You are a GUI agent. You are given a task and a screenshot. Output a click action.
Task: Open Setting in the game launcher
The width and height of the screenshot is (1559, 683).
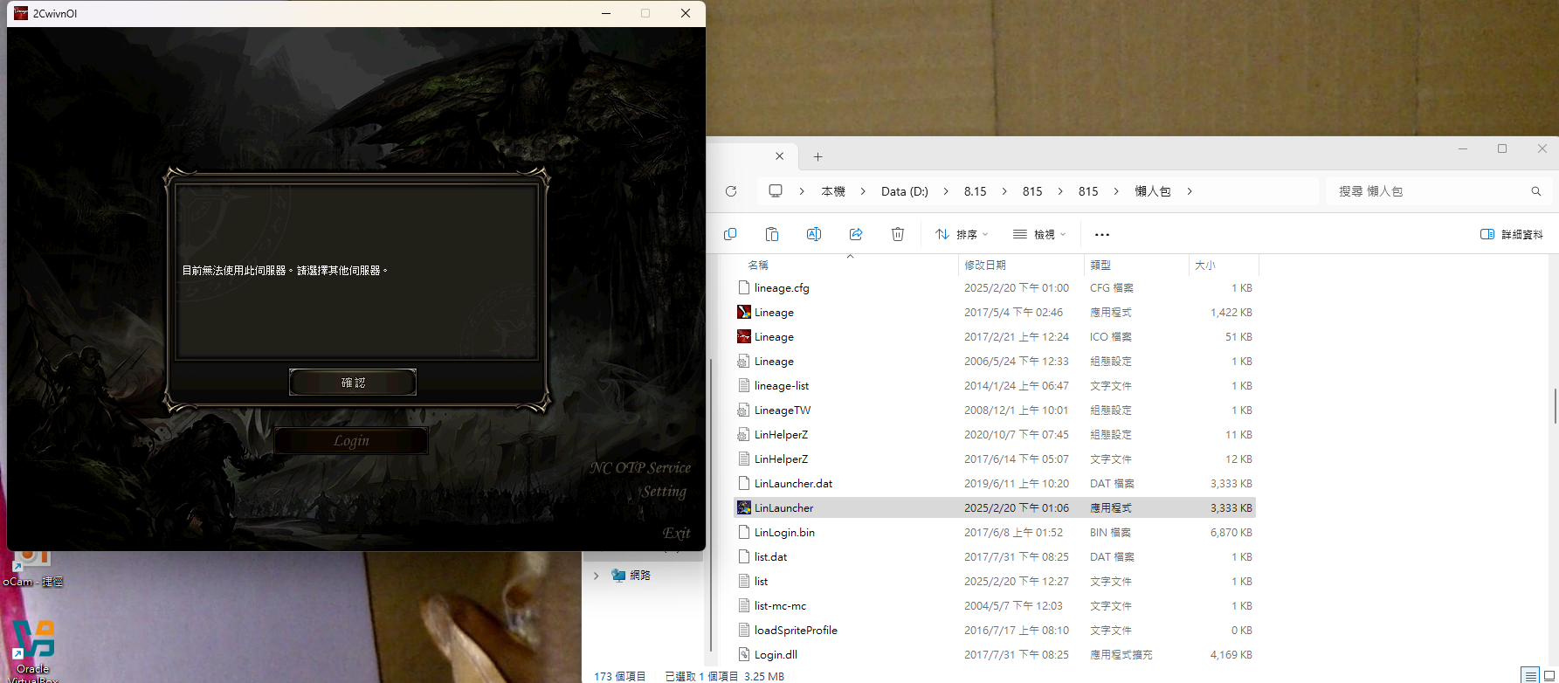click(x=664, y=492)
